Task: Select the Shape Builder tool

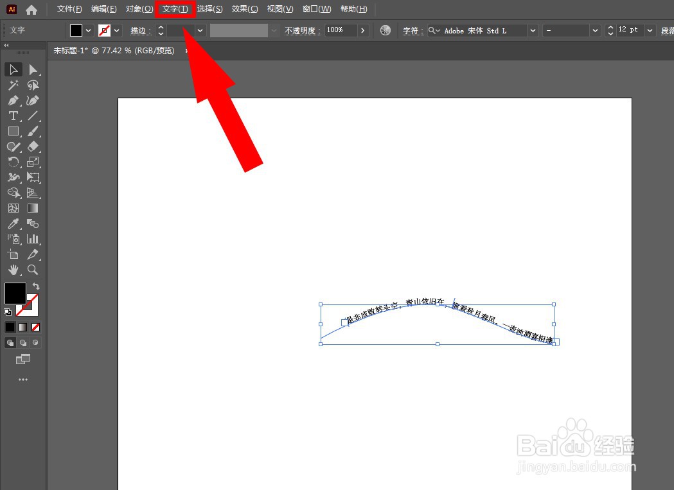Action: (x=13, y=193)
